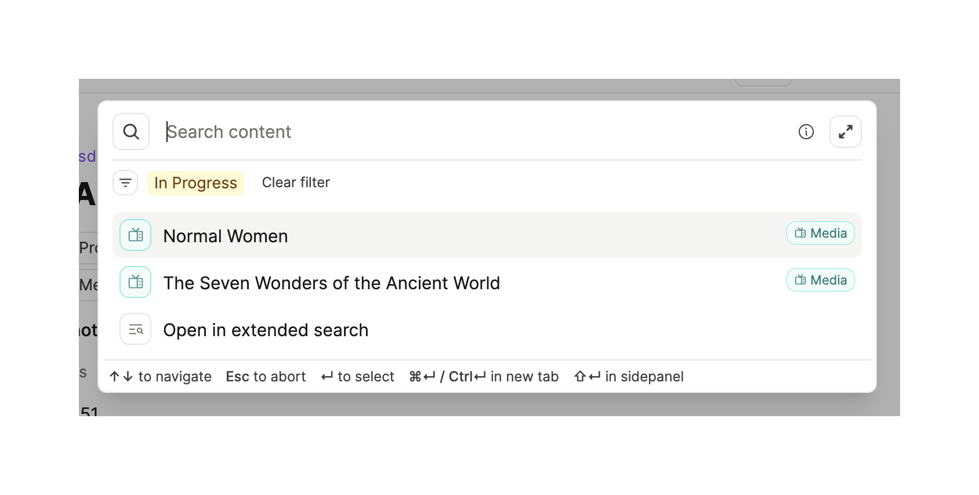Click the TV icon inside Seven Wonders' Media tag
Image resolution: width=979 pixels, height=495 pixels.
[800, 280]
